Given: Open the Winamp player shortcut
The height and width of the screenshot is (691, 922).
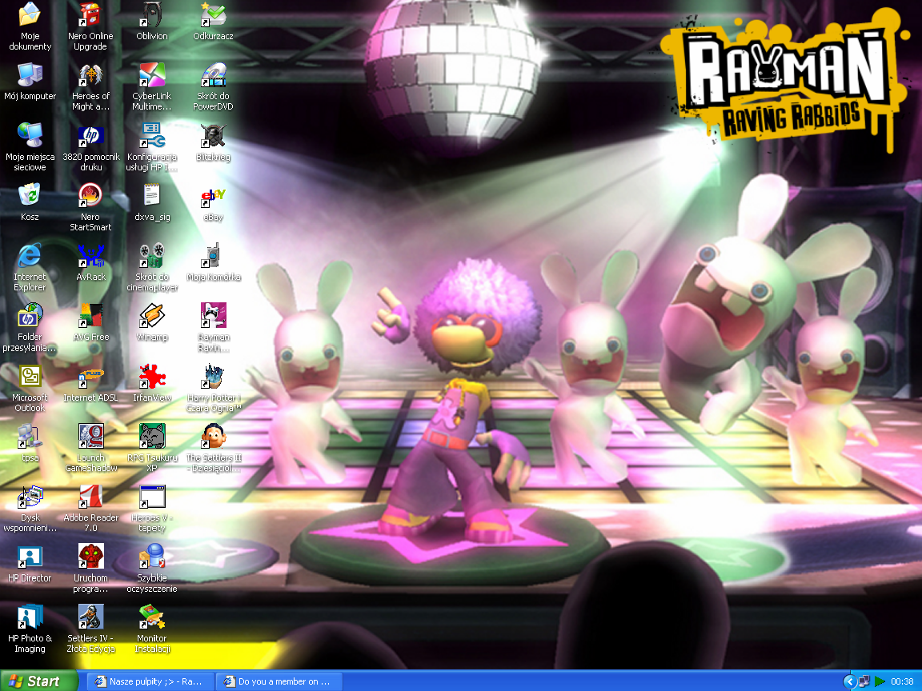Looking at the screenshot, I should [152, 316].
